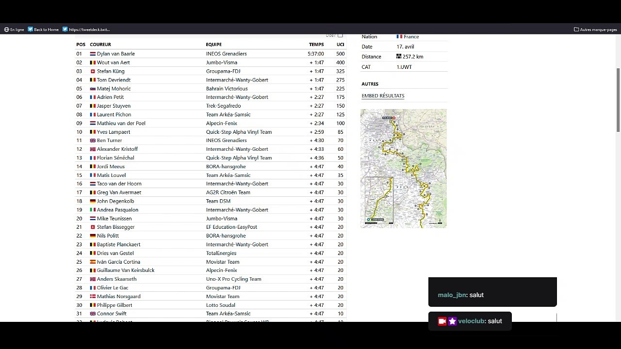
Task: Open team Team DSM
Action: pyautogui.click(x=218, y=201)
